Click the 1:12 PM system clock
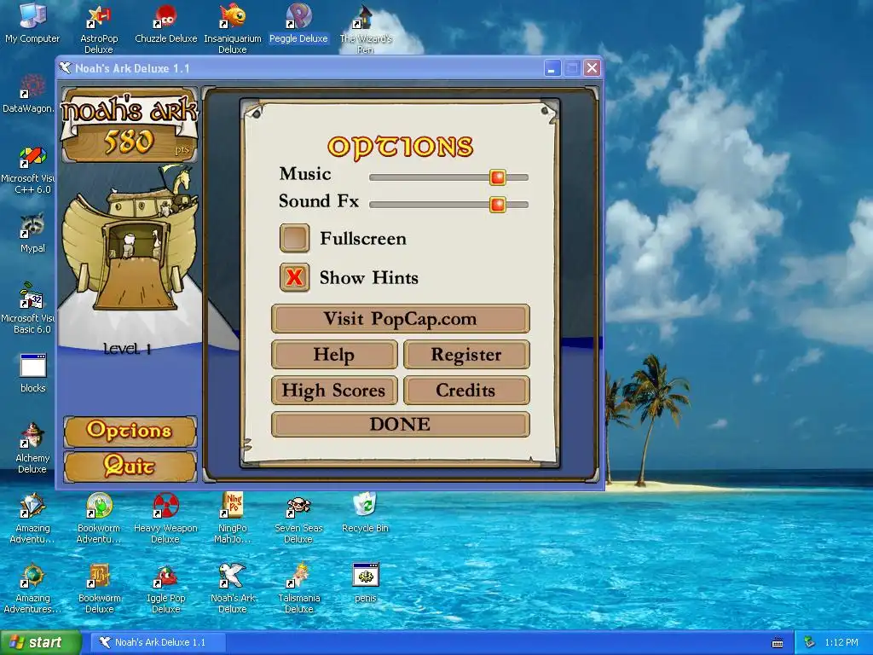The width and height of the screenshot is (873, 655). (x=841, y=643)
